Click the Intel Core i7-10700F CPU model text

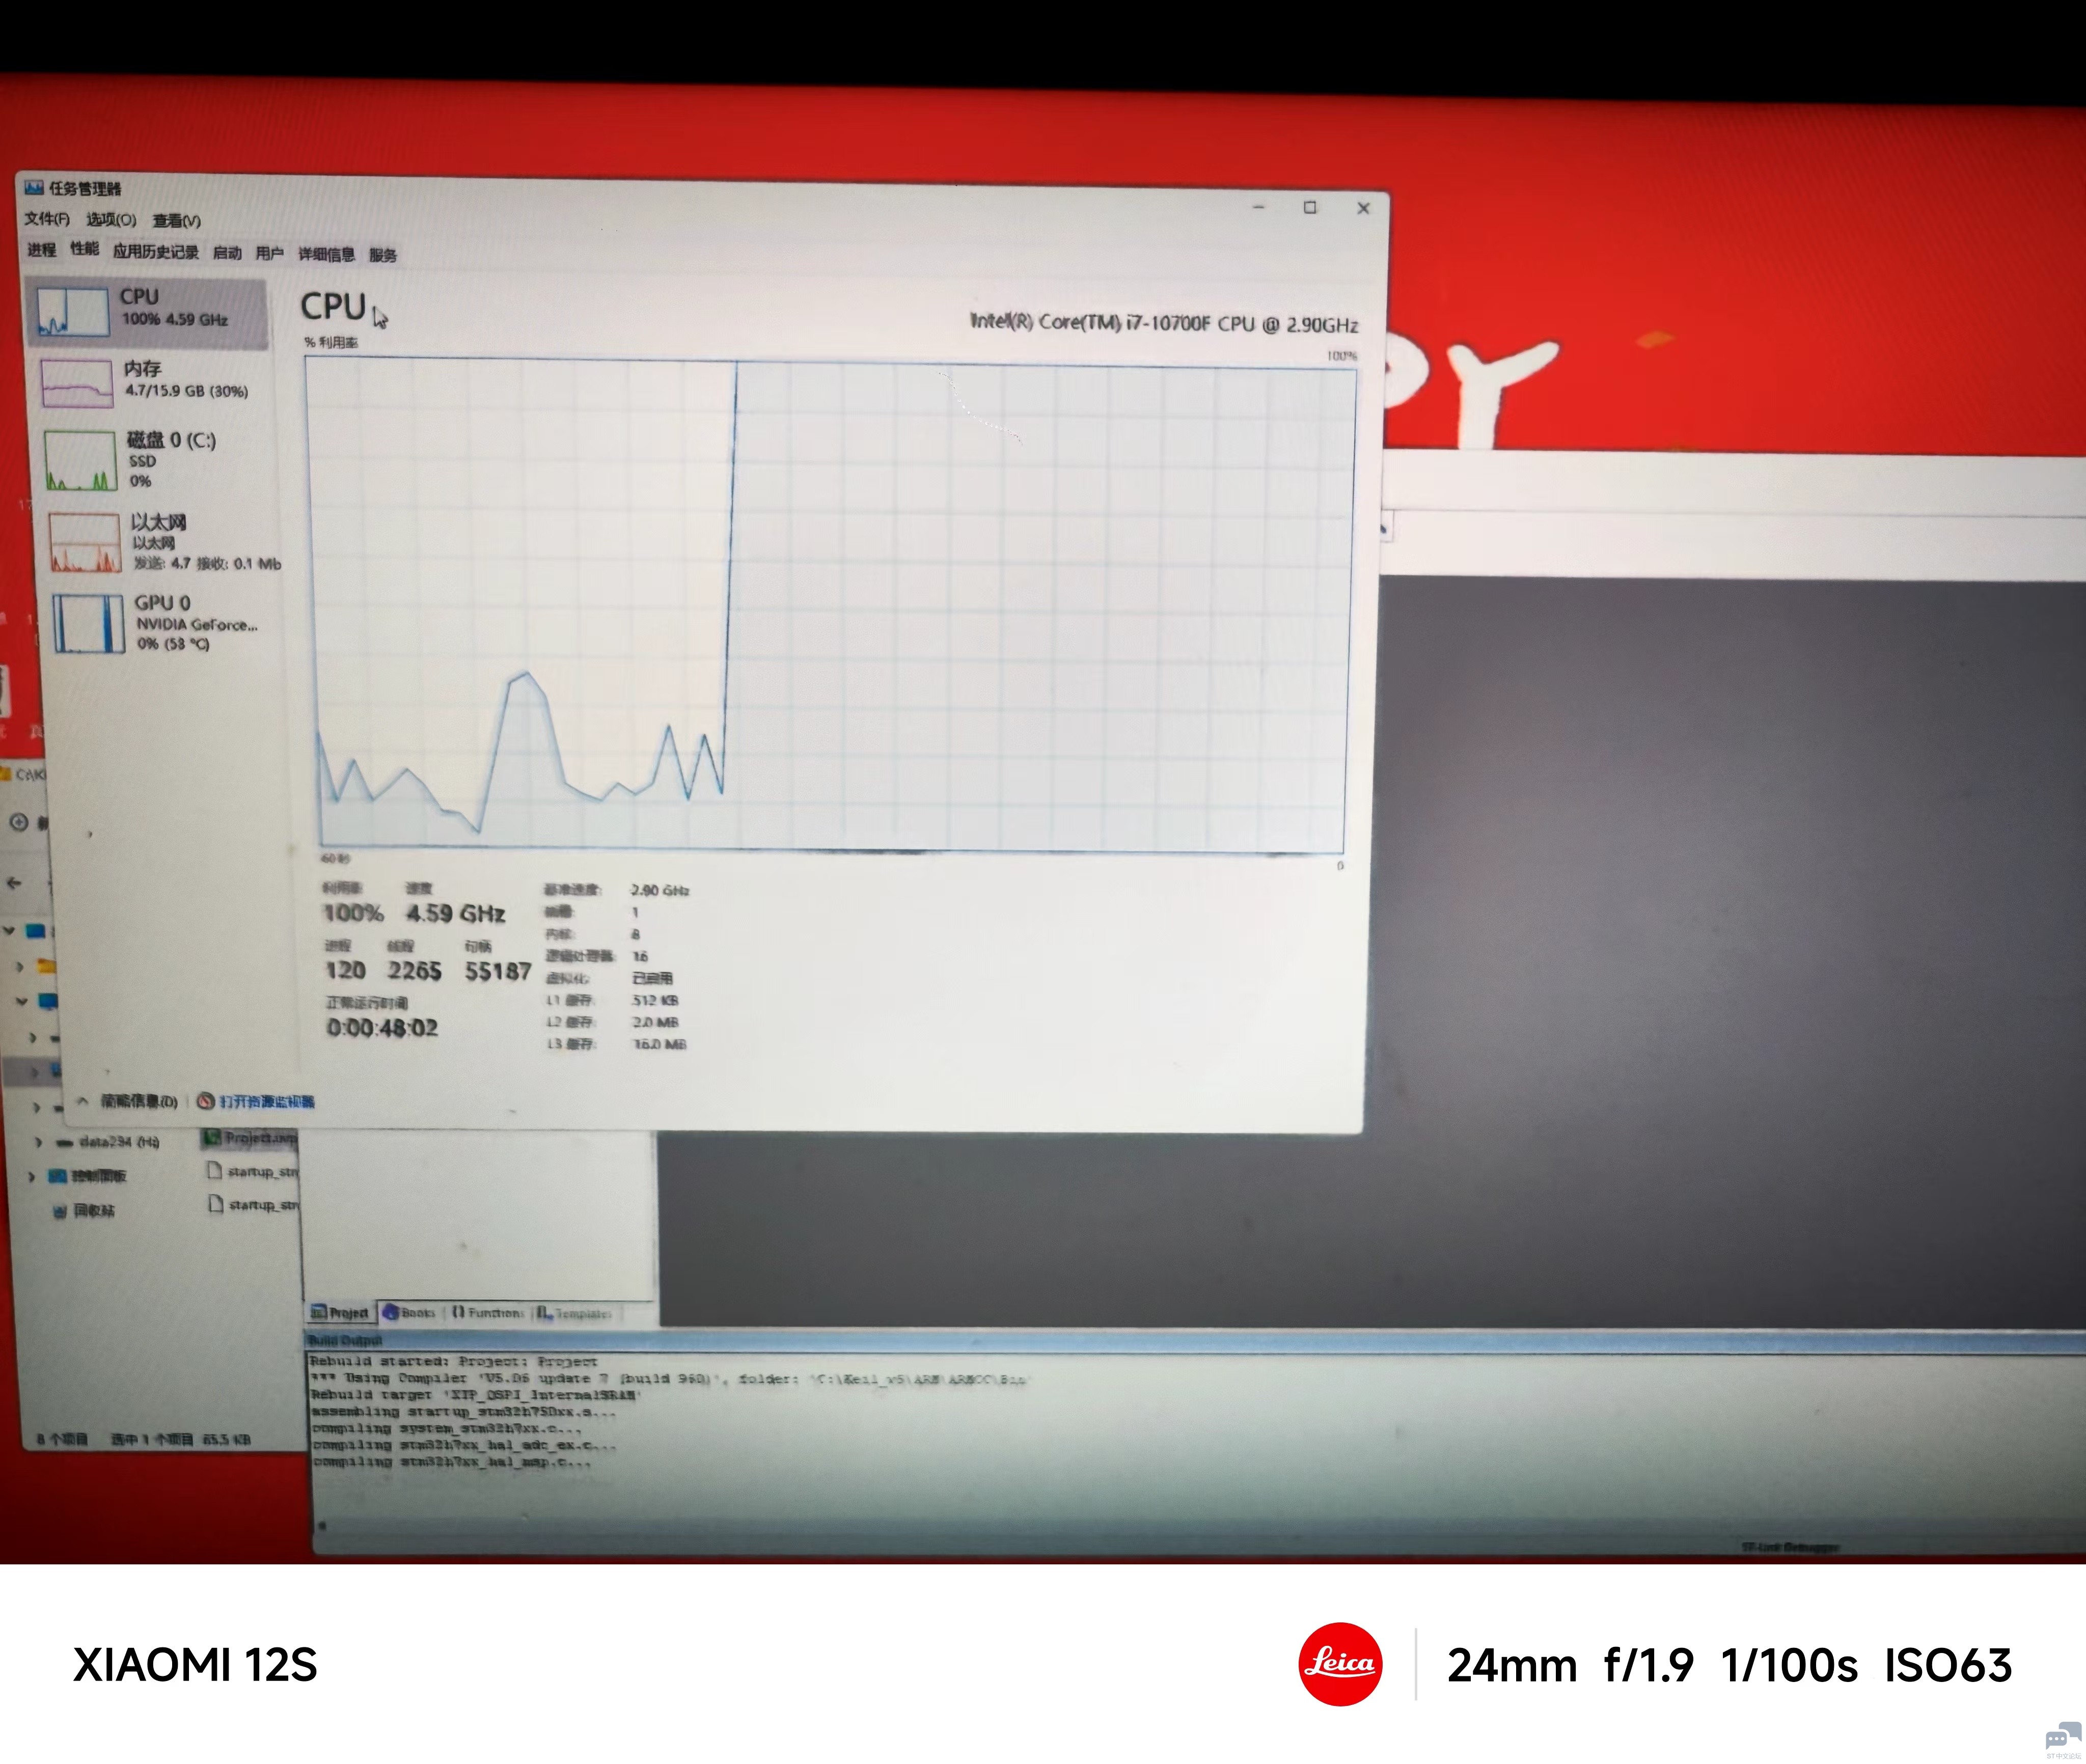[x=1164, y=323]
